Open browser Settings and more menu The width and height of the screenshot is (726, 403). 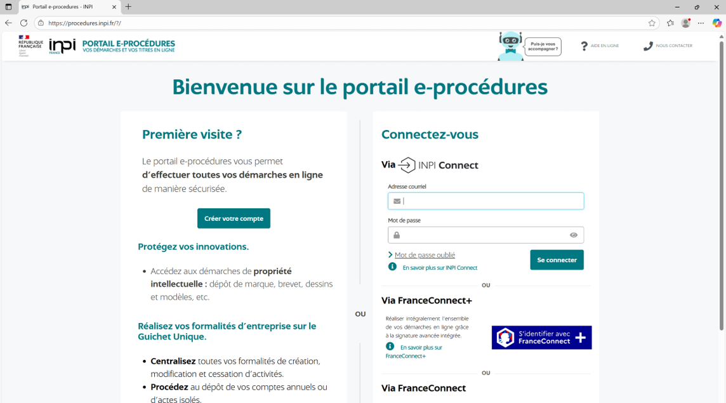coord(701,23)
